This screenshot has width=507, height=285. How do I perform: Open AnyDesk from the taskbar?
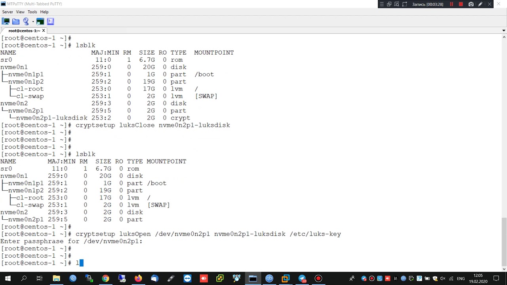click(x=204, y=278)
